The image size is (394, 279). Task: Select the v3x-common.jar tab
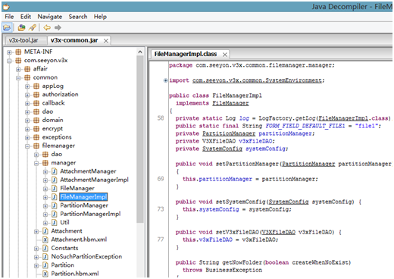(x=74, y=40)
